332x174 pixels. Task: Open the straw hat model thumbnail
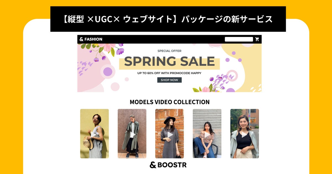click(94, 134)
